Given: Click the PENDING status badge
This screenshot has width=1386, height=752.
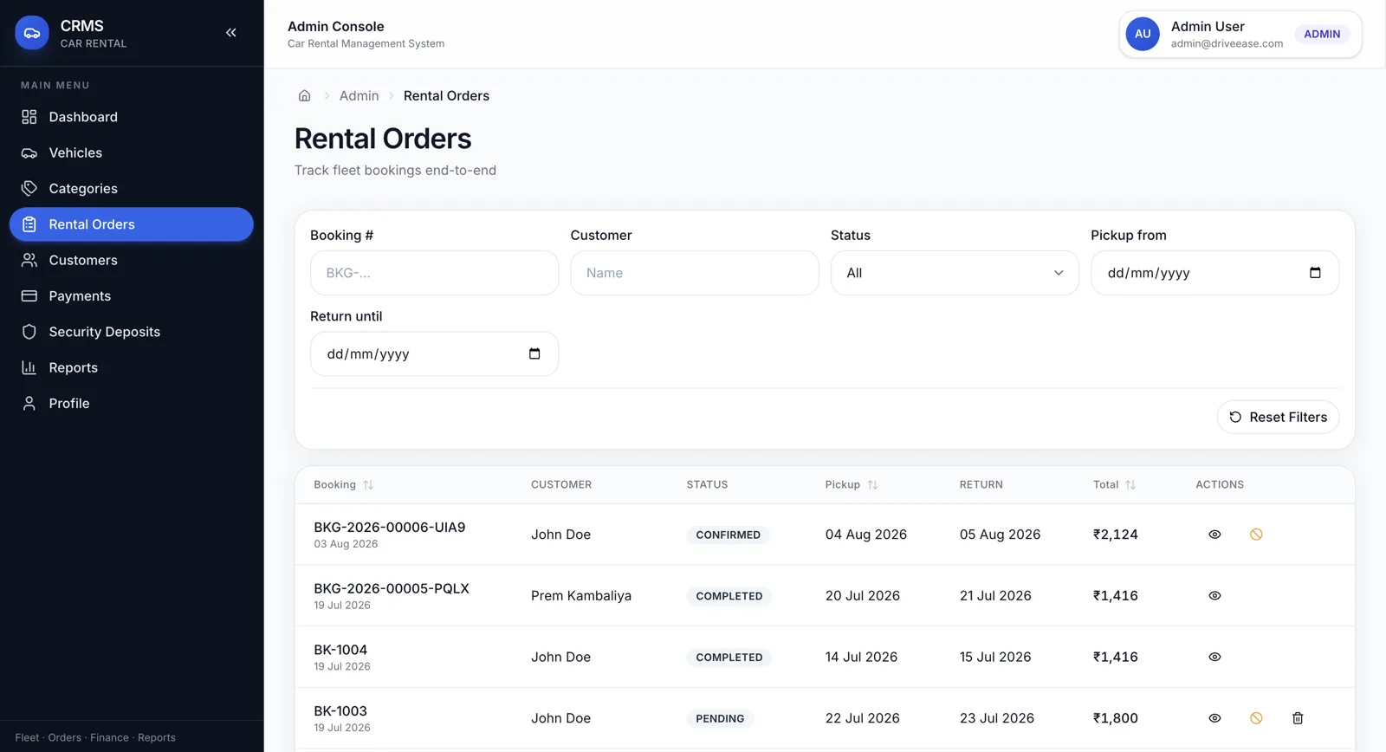Looking at the screenshot, I should click(x=720, y=718).
